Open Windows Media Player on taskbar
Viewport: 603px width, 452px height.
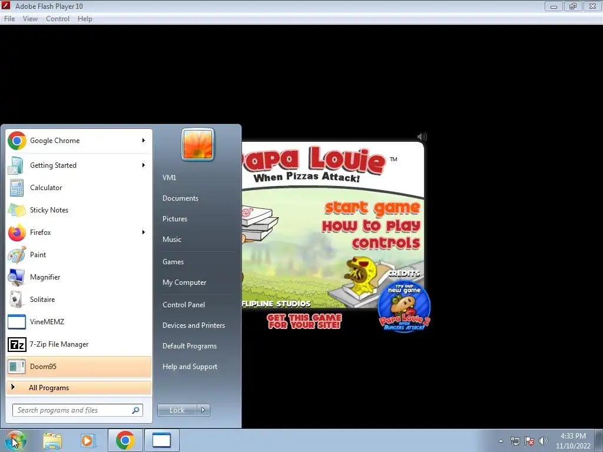87,440
